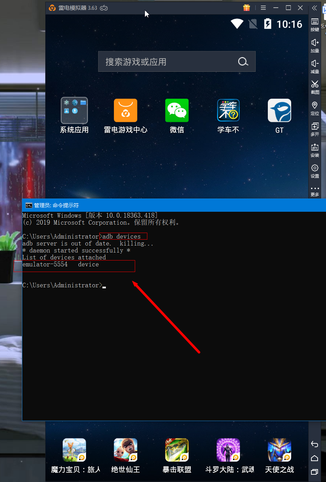This screenshot has width=326, height=482.
Task: Click the Android home icon
Action: pos(315,458)
